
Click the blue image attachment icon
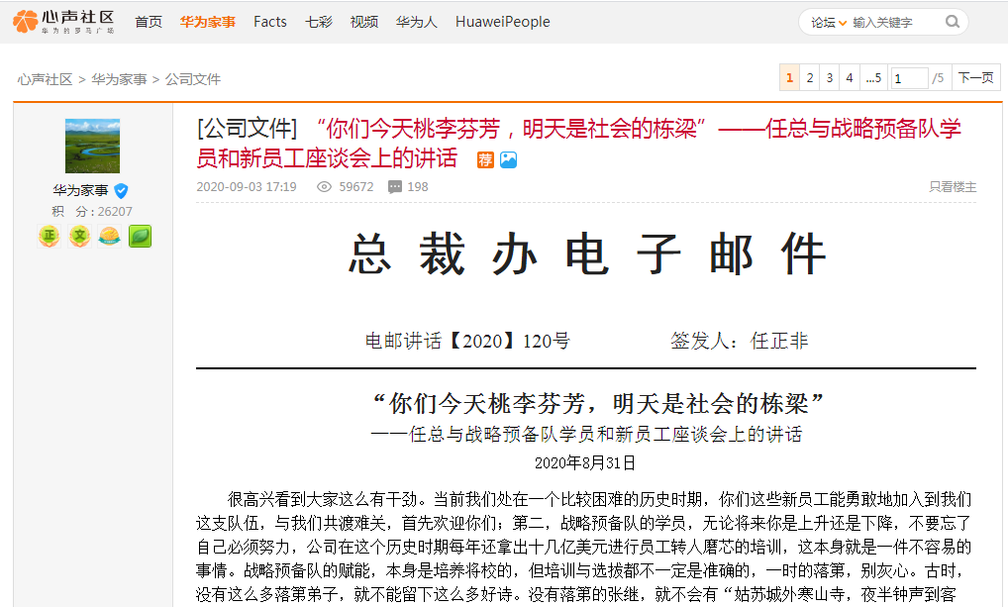509,159
